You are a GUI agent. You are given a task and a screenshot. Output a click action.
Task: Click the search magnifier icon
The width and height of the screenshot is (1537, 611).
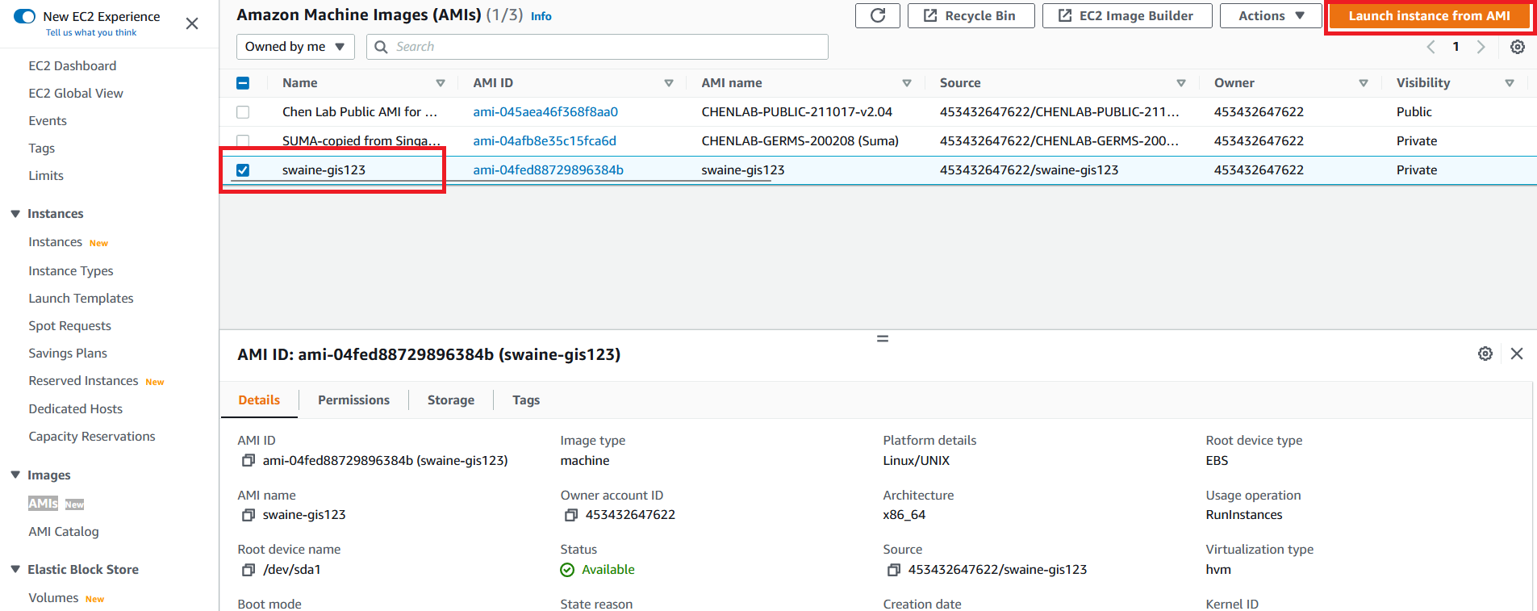coord(382,47)
